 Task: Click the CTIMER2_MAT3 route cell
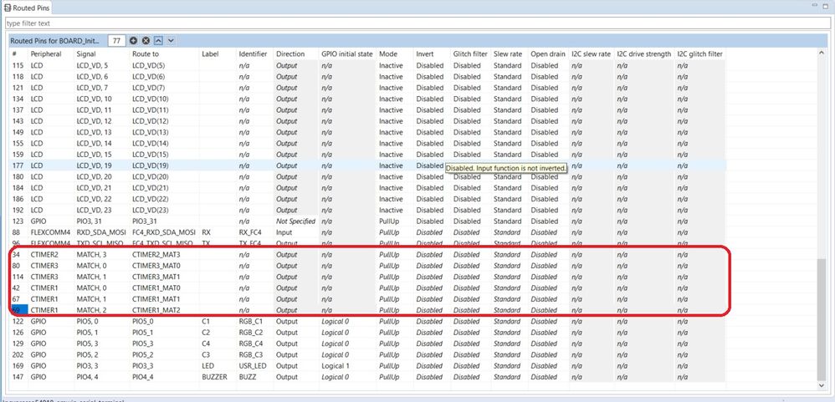(157, 255)
